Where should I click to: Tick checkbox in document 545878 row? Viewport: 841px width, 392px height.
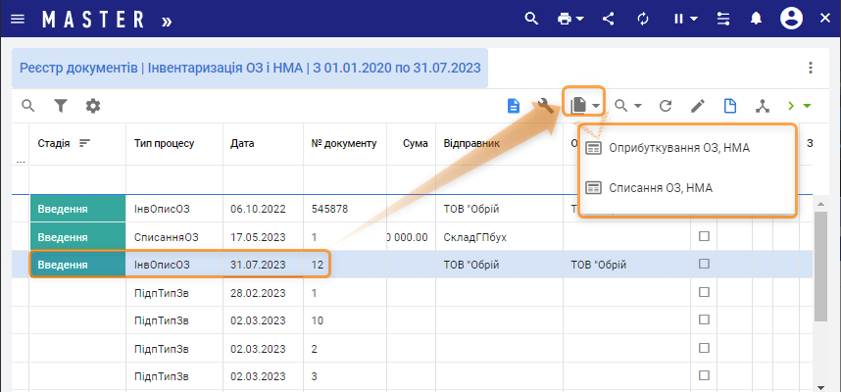pyautogui.click(x=703, y=209)
